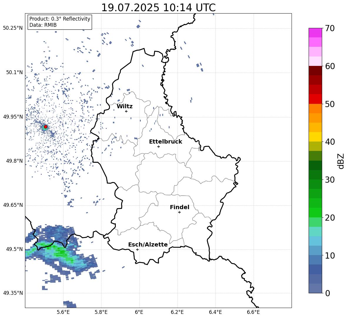348x318 pixels.
Task: Click the 49.65°N latitude label
Action: (x=13, y=205)
